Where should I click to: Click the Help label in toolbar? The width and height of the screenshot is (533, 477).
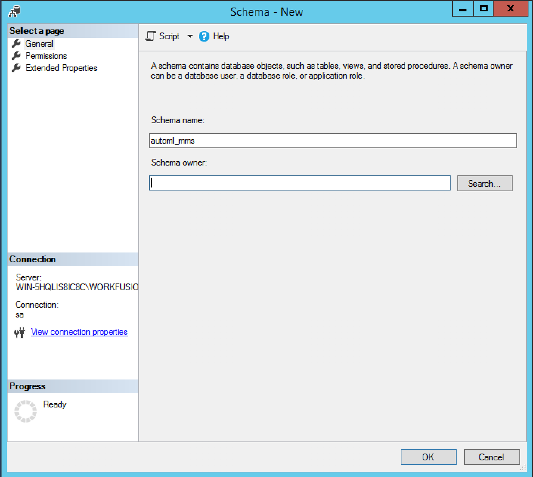pyautogui.click(x=221, y=36)
